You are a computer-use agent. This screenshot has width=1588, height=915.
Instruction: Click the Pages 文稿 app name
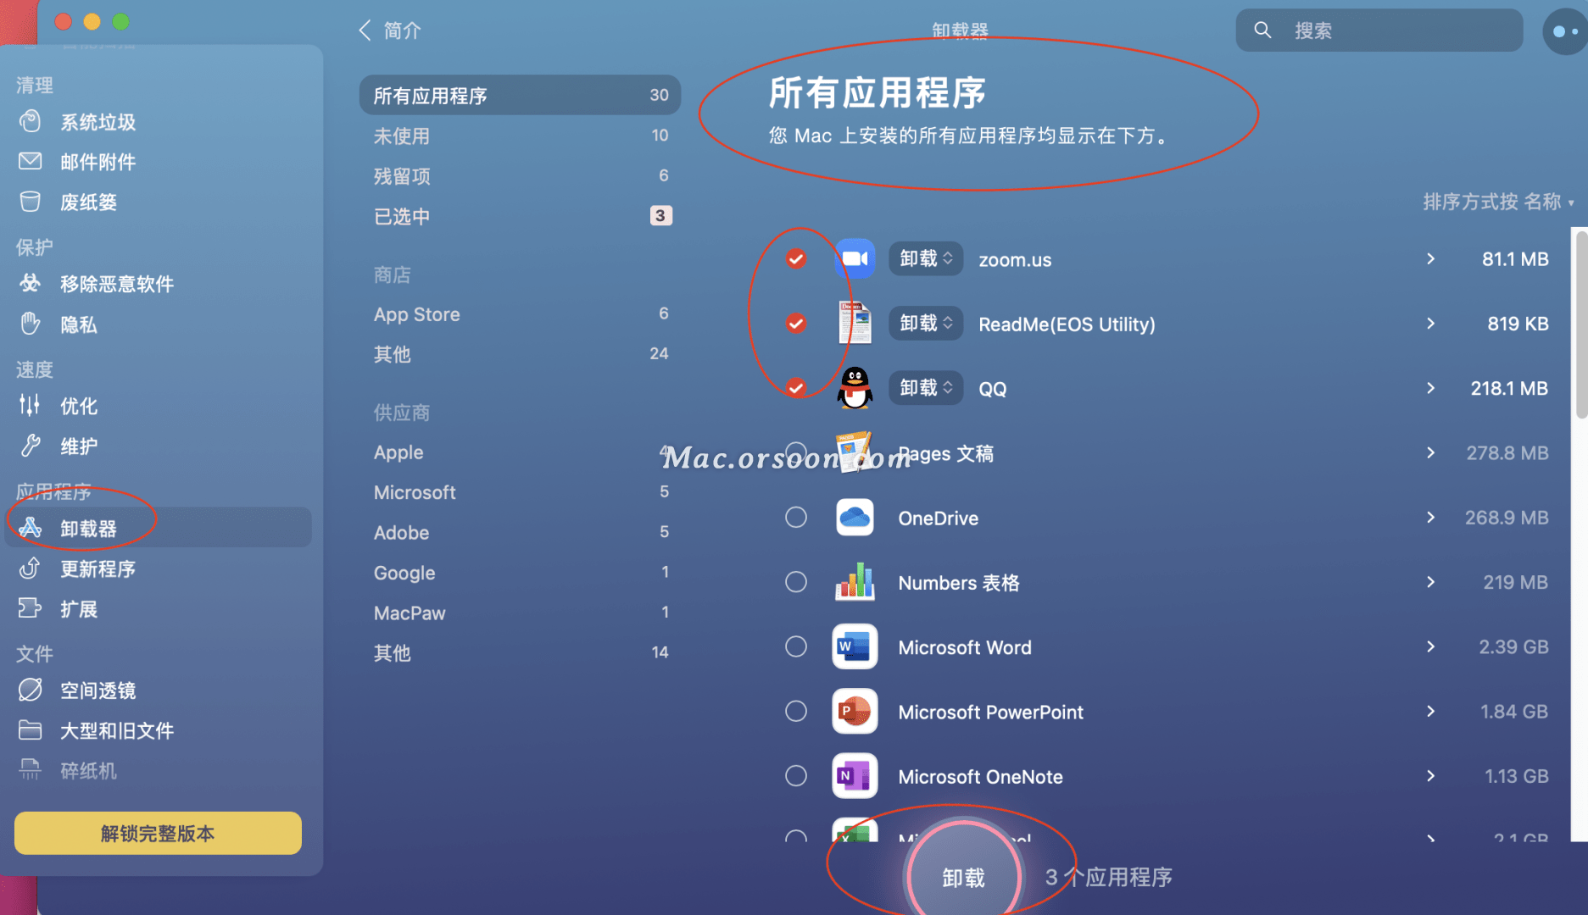coord(945,453)
